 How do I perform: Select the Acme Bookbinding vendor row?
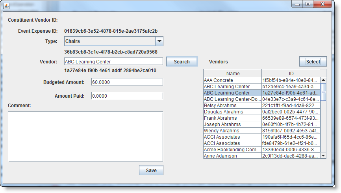(261, 150)
